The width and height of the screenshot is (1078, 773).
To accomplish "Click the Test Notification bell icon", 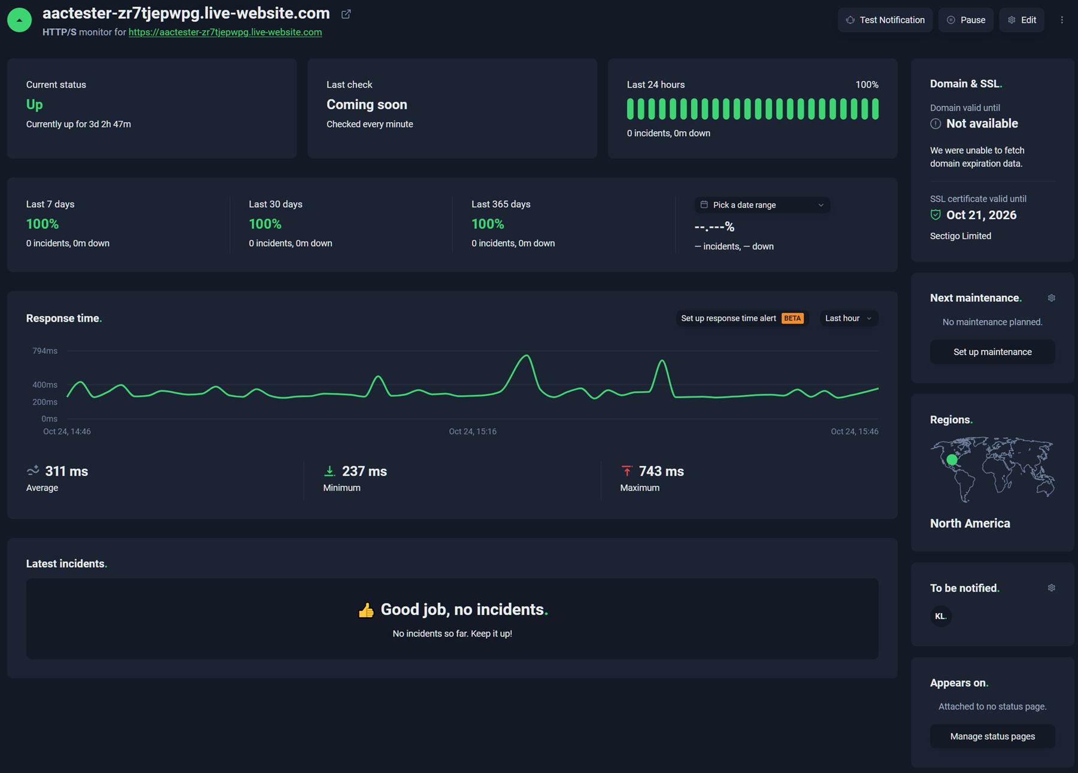I will (850, 20).
